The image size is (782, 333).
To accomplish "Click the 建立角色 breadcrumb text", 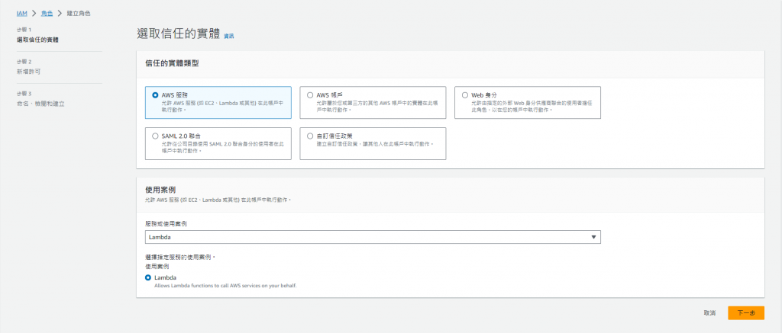I will pos(79,14).
